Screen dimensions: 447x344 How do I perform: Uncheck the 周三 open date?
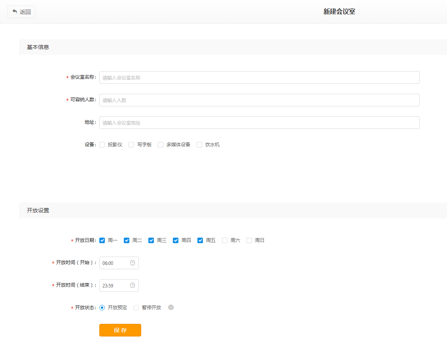click(x=151, y=240)
